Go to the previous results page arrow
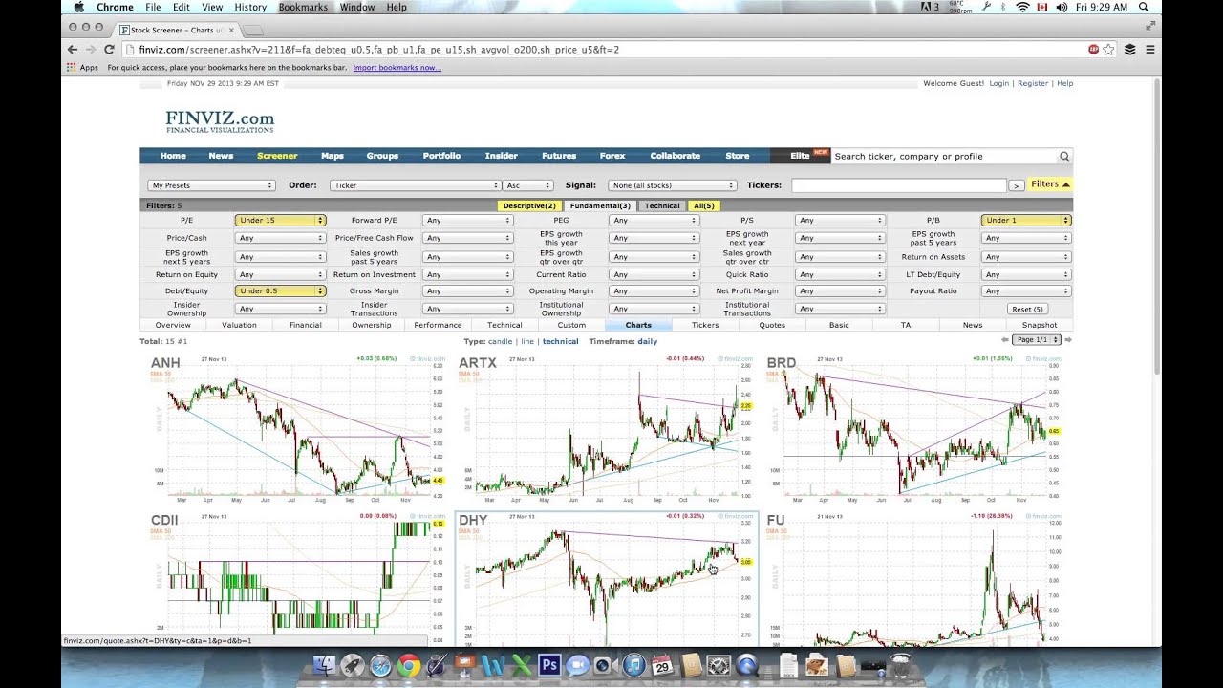This screenshot has width=1223, height=688. point(1005,339)
